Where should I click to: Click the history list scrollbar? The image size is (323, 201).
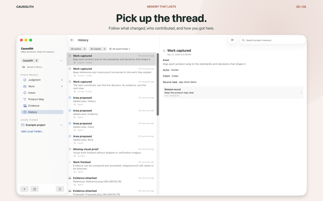(158, 84)
